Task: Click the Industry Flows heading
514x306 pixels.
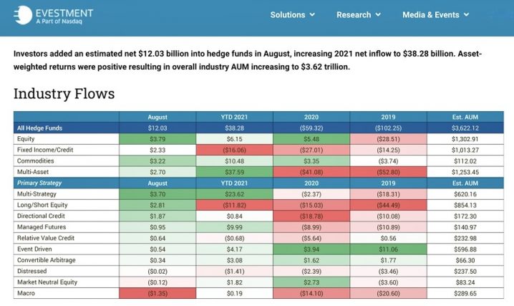Action: coord(64,94)
